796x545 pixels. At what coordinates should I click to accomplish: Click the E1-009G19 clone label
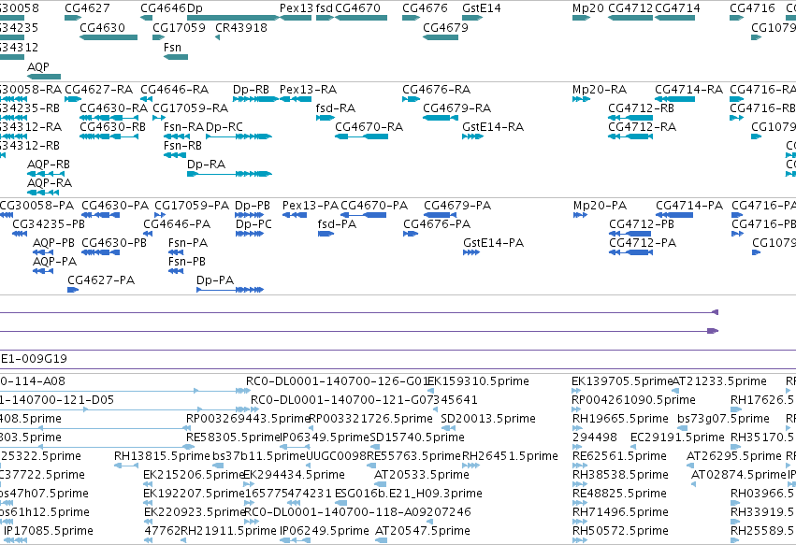[34, 359]
